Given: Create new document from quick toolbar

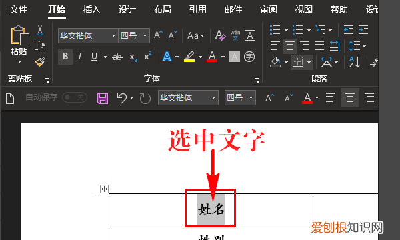Looking at the screenshot, I should [x=10, y=99].
